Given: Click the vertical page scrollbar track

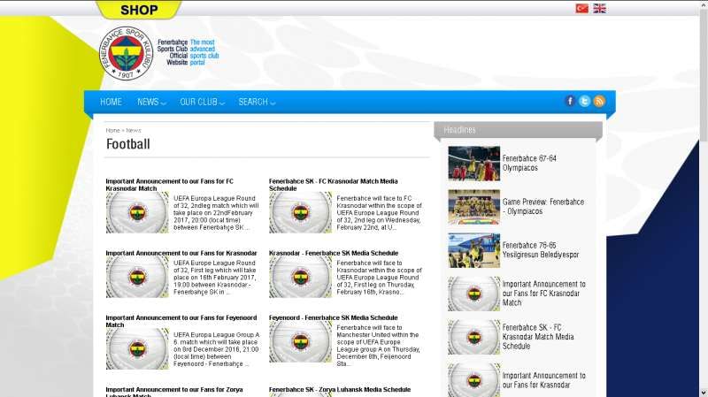Looking at the screenshot, I should [704, 265].
